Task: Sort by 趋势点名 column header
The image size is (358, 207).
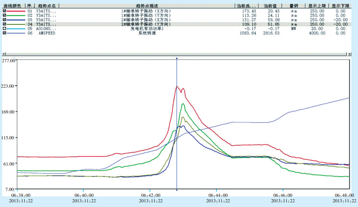Action: (x=47, y=6)
